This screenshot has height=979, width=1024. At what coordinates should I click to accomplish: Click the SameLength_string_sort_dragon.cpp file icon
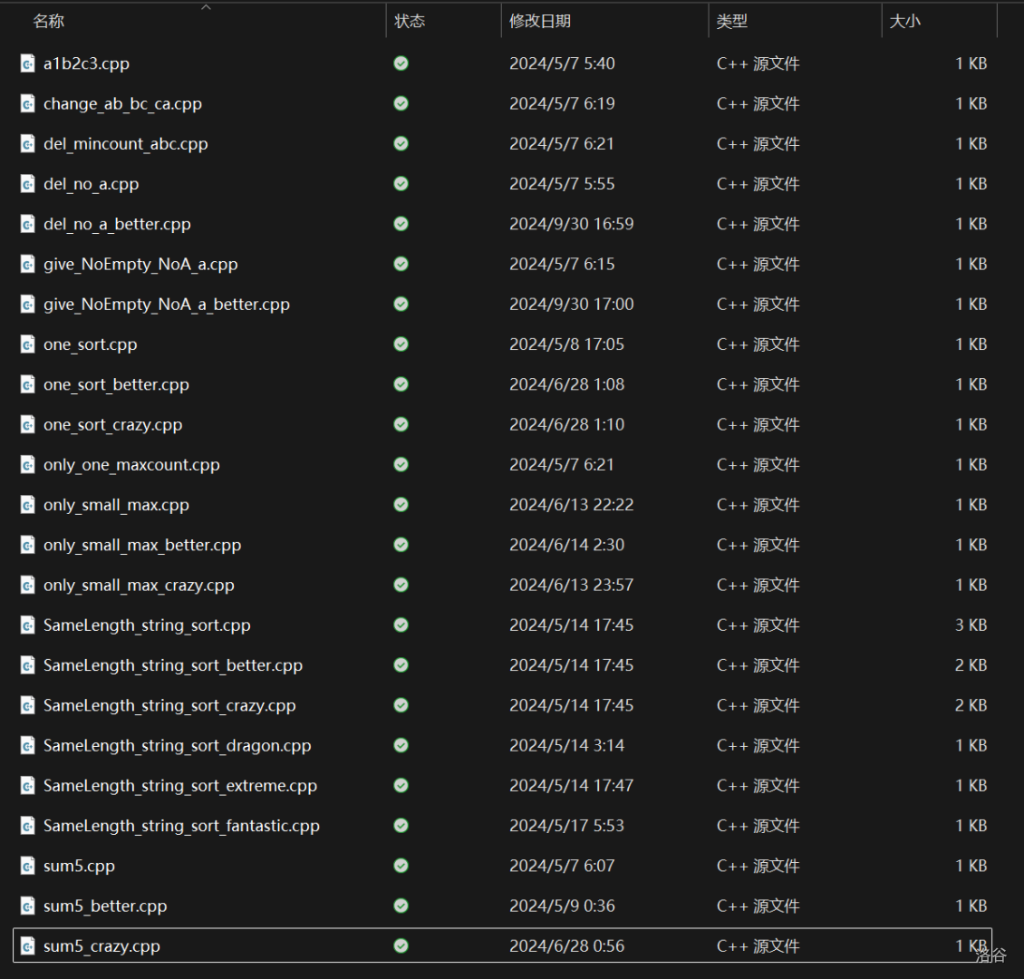(28, 746)
